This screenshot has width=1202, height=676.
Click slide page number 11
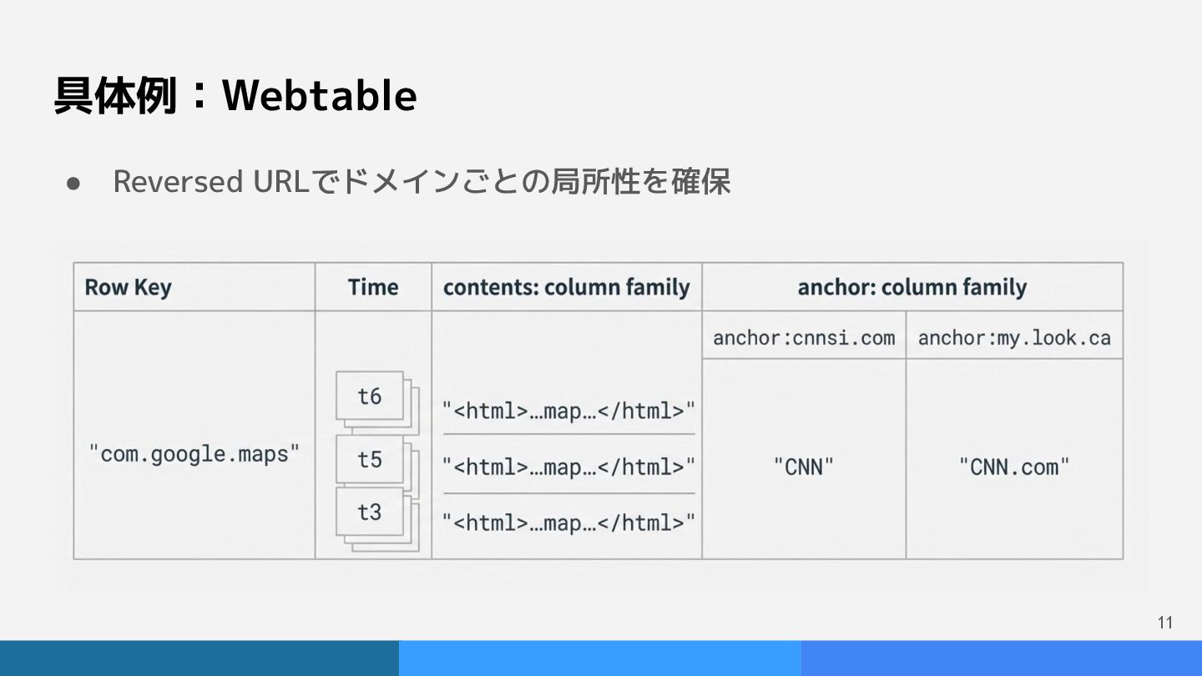pyautogui.click(x=1165, y=623)
